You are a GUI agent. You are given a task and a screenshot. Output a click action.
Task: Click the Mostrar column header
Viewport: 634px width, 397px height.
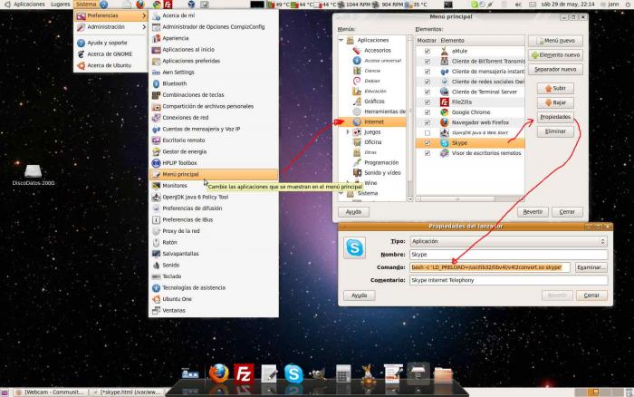tap(427, 41)
